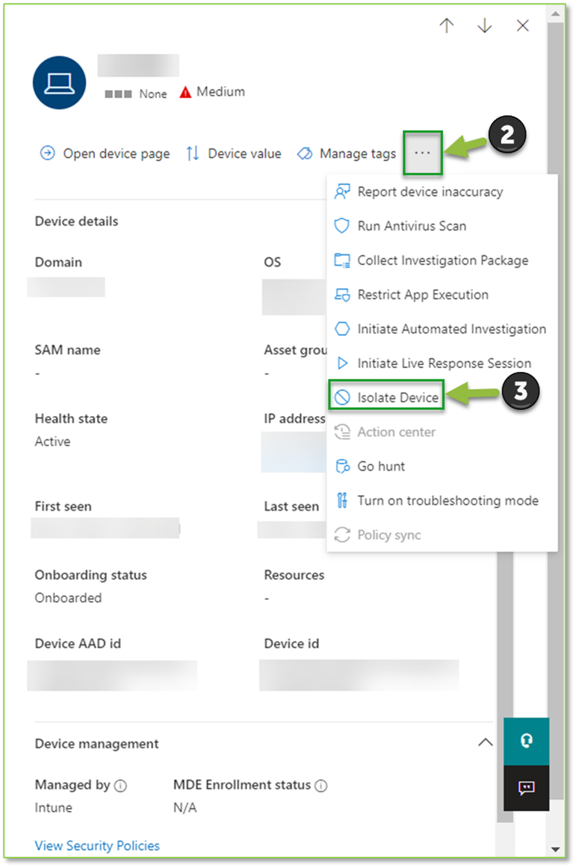Click the Open device page arrow icon
The width and height of the screenshot is (576, 868).
(46, 153)
